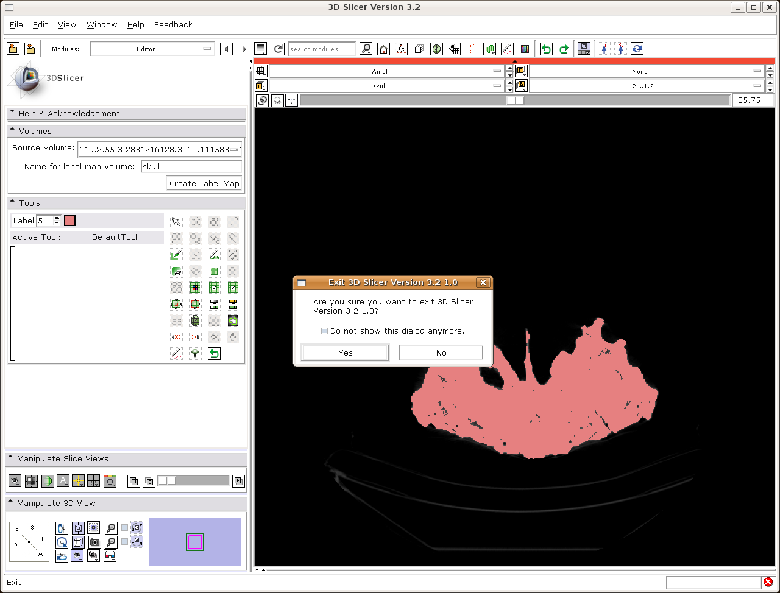Viewport: 780px width, 593px height.
Task: Click the camera screenshot icon in 3D View
Action: click(94, 542)
